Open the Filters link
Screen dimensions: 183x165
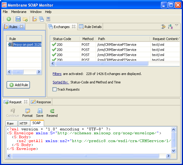[57, 74]
